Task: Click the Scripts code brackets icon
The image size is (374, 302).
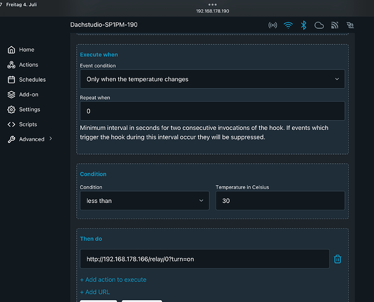Action: 11,124
